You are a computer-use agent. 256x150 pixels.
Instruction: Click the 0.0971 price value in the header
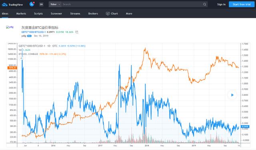51,32
